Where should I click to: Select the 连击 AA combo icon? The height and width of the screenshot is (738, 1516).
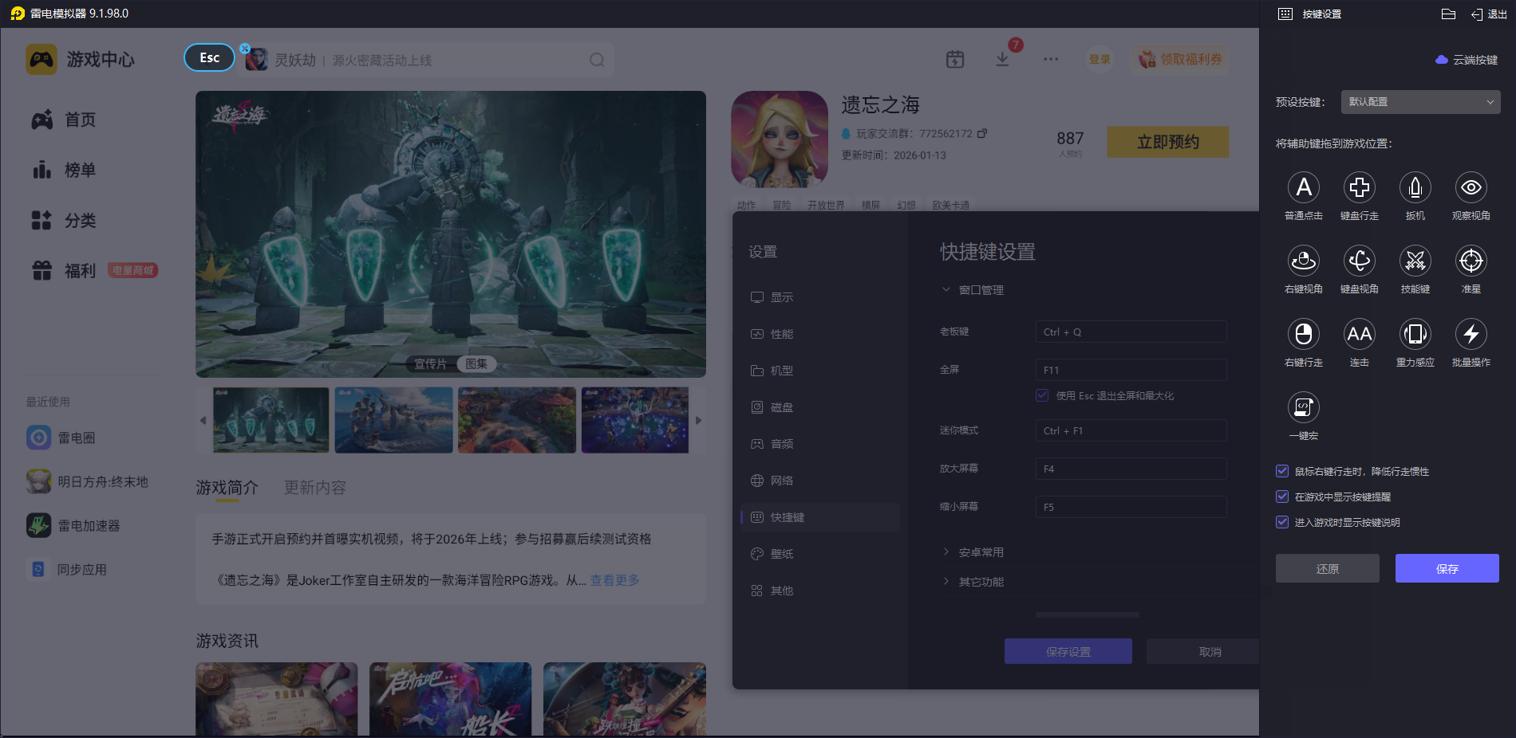(1360, 335)
